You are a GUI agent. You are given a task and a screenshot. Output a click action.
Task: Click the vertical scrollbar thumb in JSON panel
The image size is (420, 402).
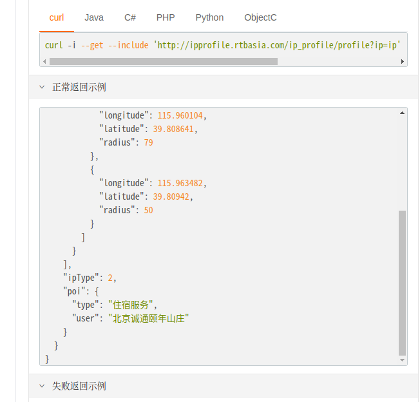point(403,282)
